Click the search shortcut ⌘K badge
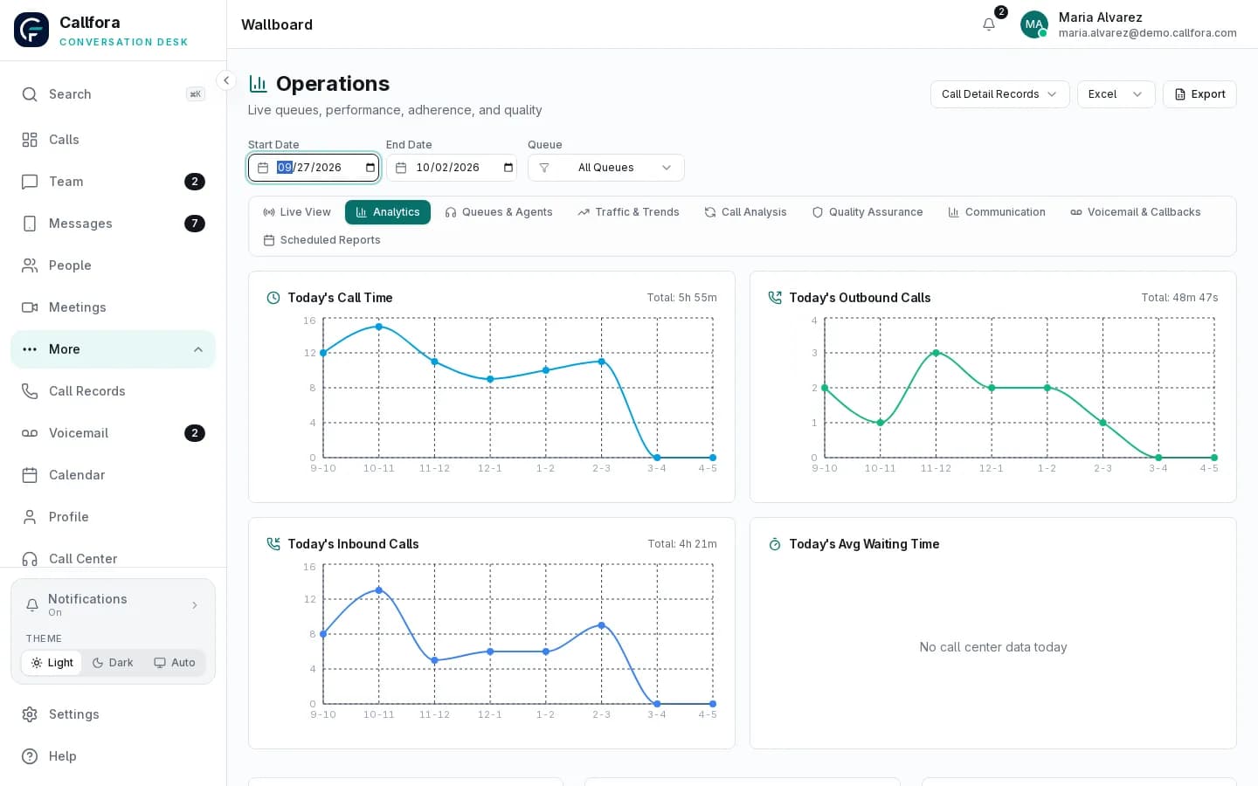Screen dimensions: 1258x786 [x=196, y=94]
